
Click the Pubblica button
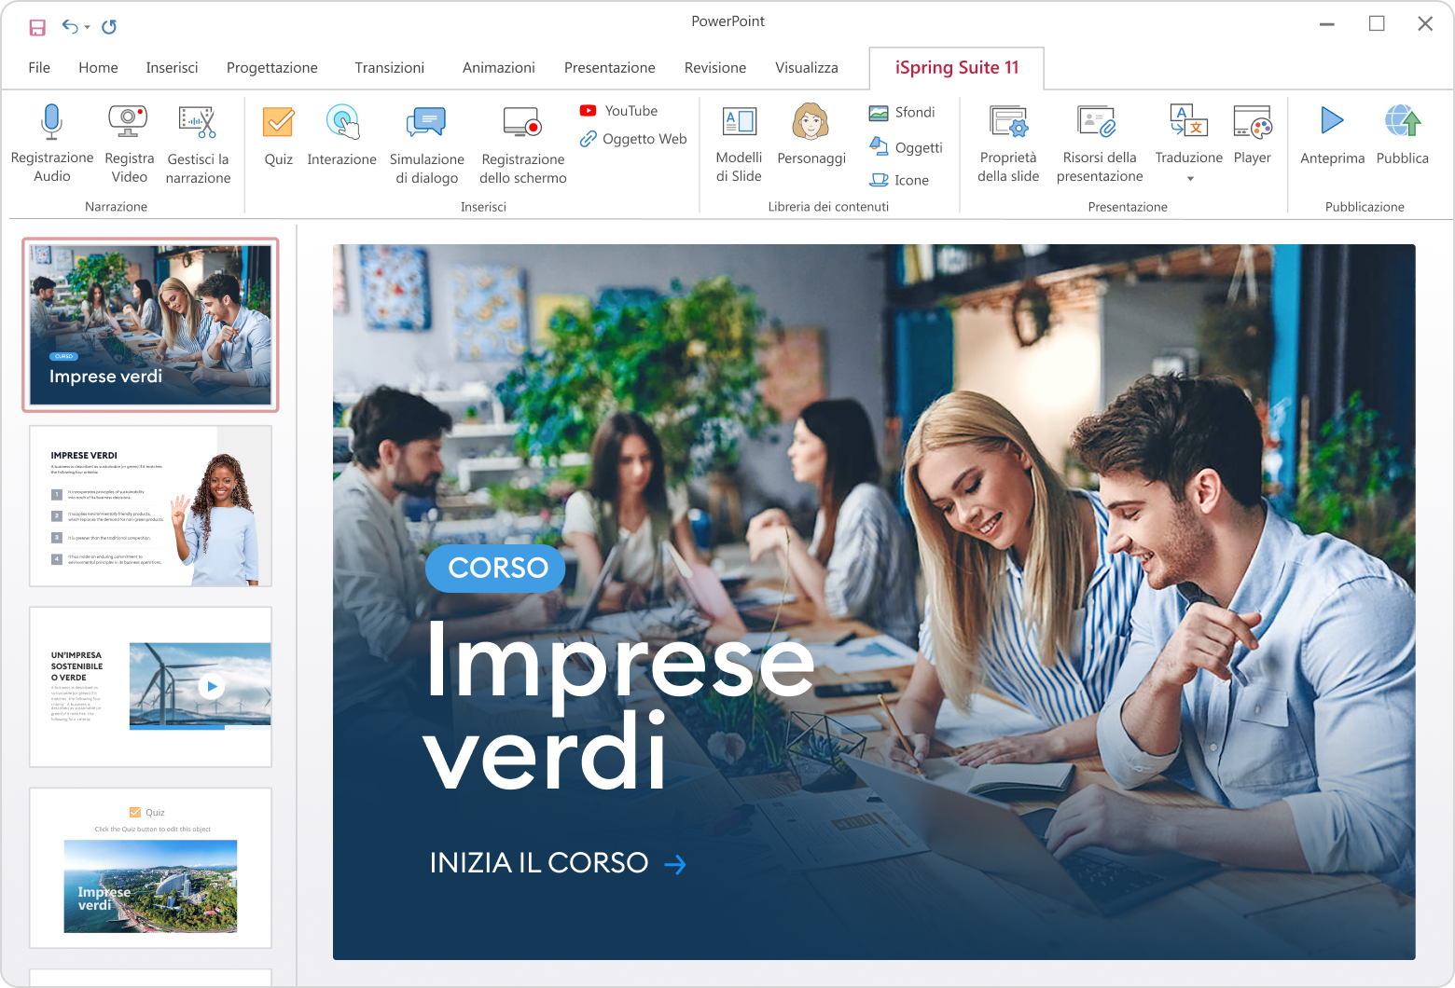point(1403,135)
